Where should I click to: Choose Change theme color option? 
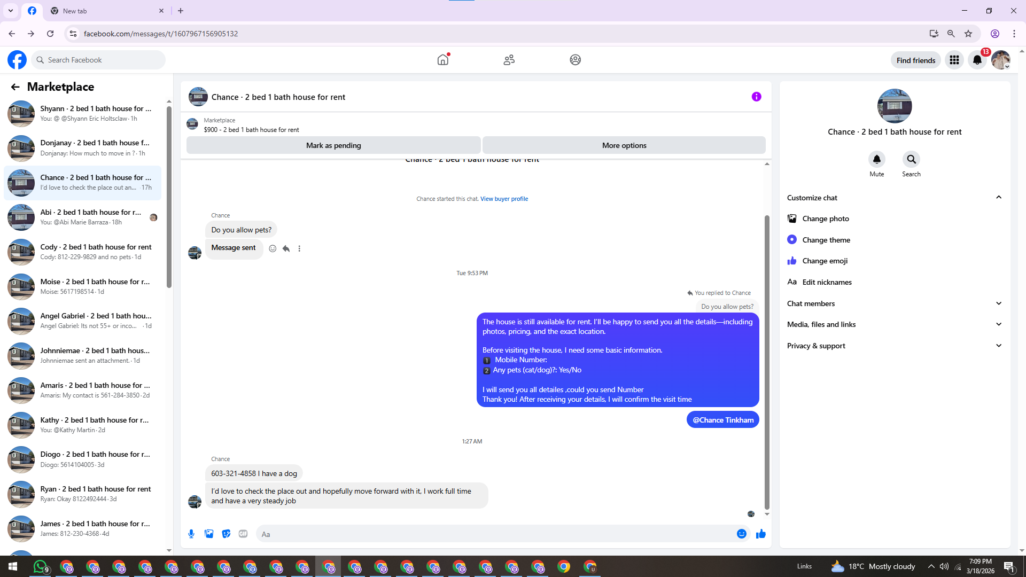click(826, 240)
